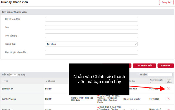Screen dimensions: 175x110
Task: Select Công ty TNHH TM Solco Hàn Quốc
Action: tap(82, 99)
